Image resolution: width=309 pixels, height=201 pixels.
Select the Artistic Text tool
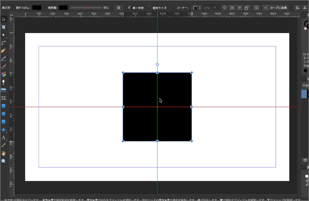tap(4, 138)
